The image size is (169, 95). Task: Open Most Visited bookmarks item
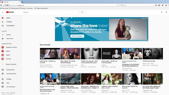(4, 8)
